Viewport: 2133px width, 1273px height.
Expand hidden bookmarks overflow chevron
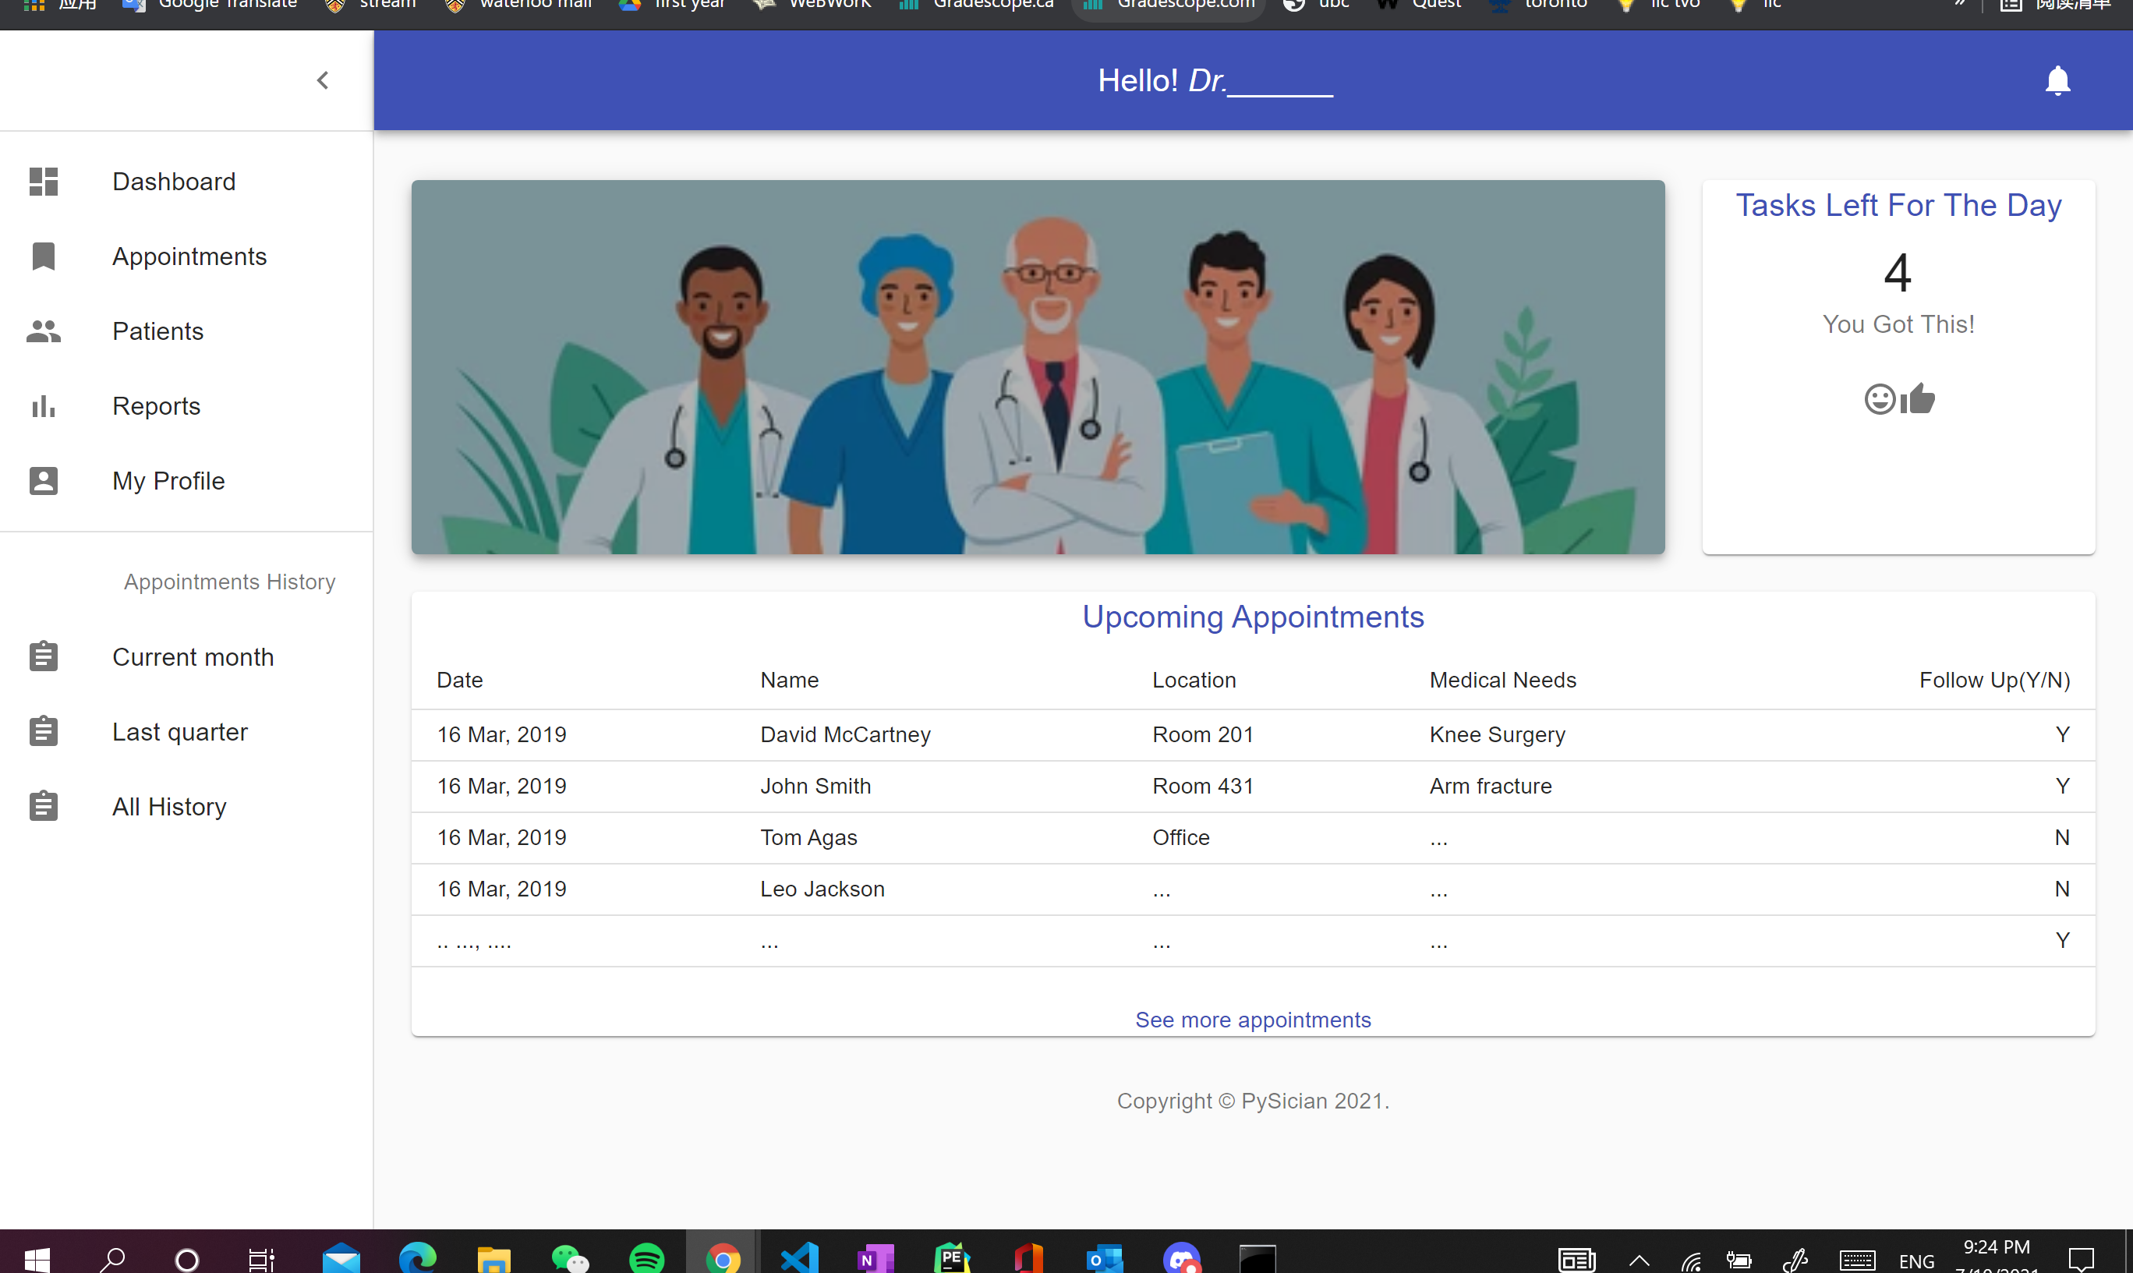coord(1959,5)
